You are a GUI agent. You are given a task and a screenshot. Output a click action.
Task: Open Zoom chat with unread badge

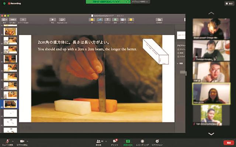(115, 142)
